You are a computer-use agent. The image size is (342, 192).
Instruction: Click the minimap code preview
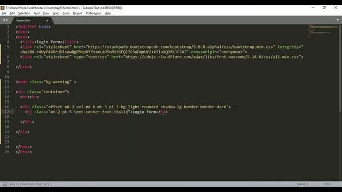click(x=323, y=30)
